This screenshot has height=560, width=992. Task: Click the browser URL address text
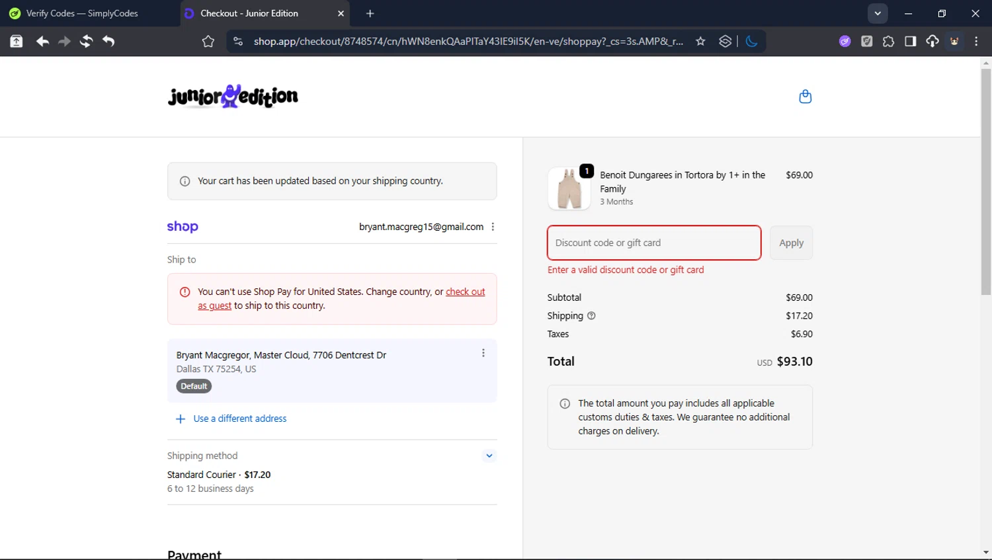(x=468, y=41)
